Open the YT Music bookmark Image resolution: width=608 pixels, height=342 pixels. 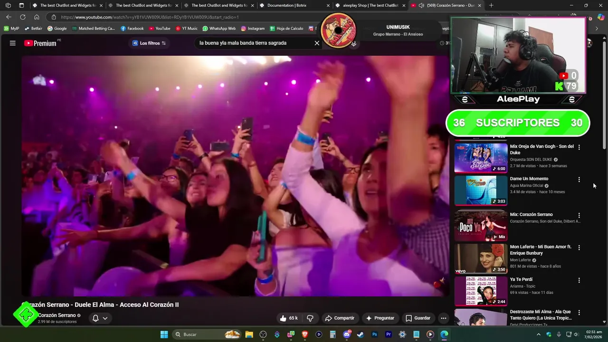click(x=186, y=28)
